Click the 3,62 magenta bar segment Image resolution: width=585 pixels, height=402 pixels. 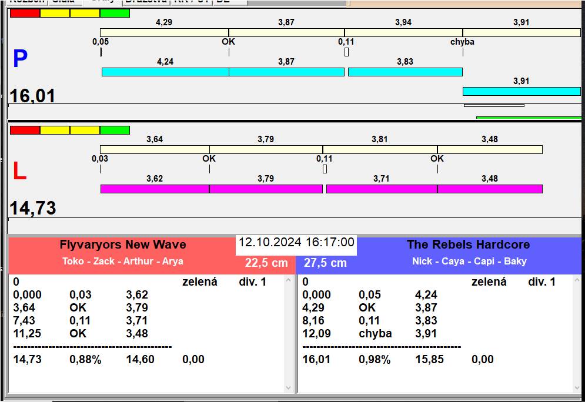155,189
